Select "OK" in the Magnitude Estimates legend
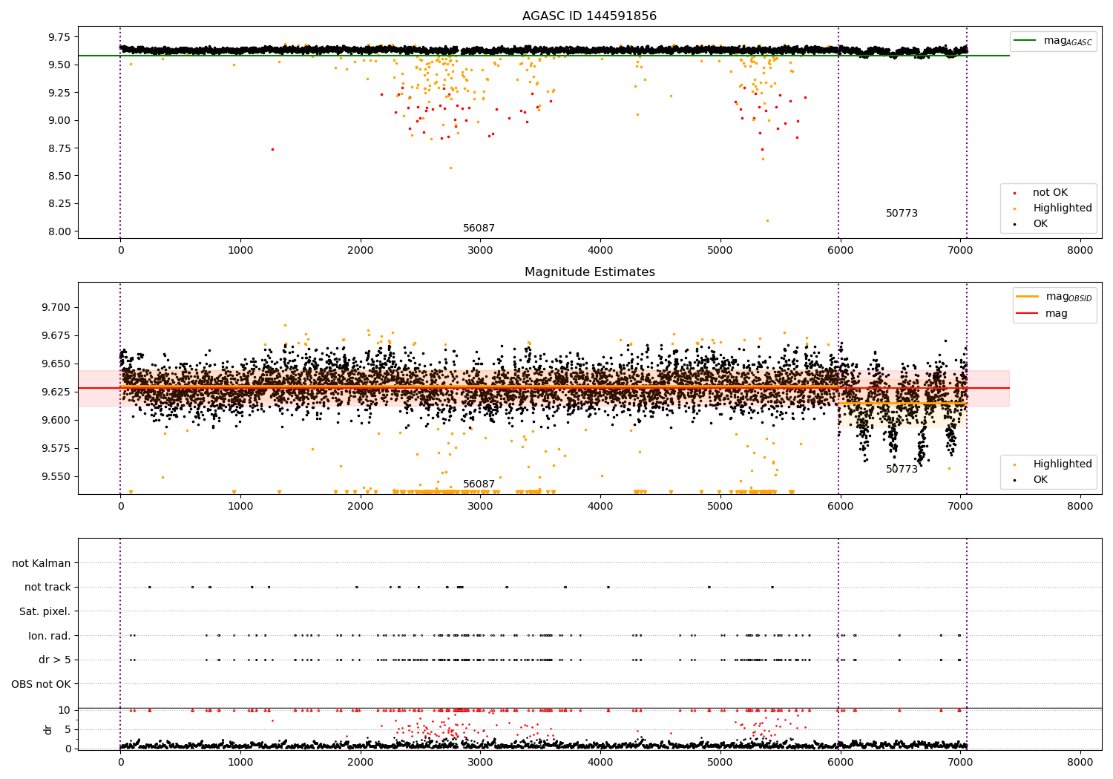This screenshot has width=1113, height=779. [x=1040, y=480]
